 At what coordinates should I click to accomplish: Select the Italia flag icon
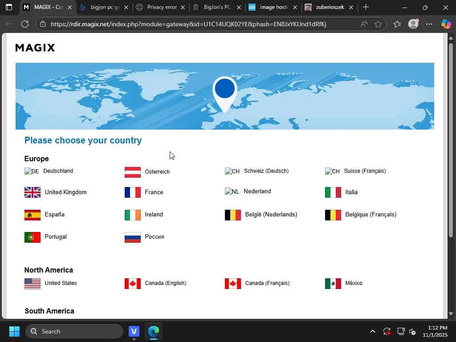(333, 192)
